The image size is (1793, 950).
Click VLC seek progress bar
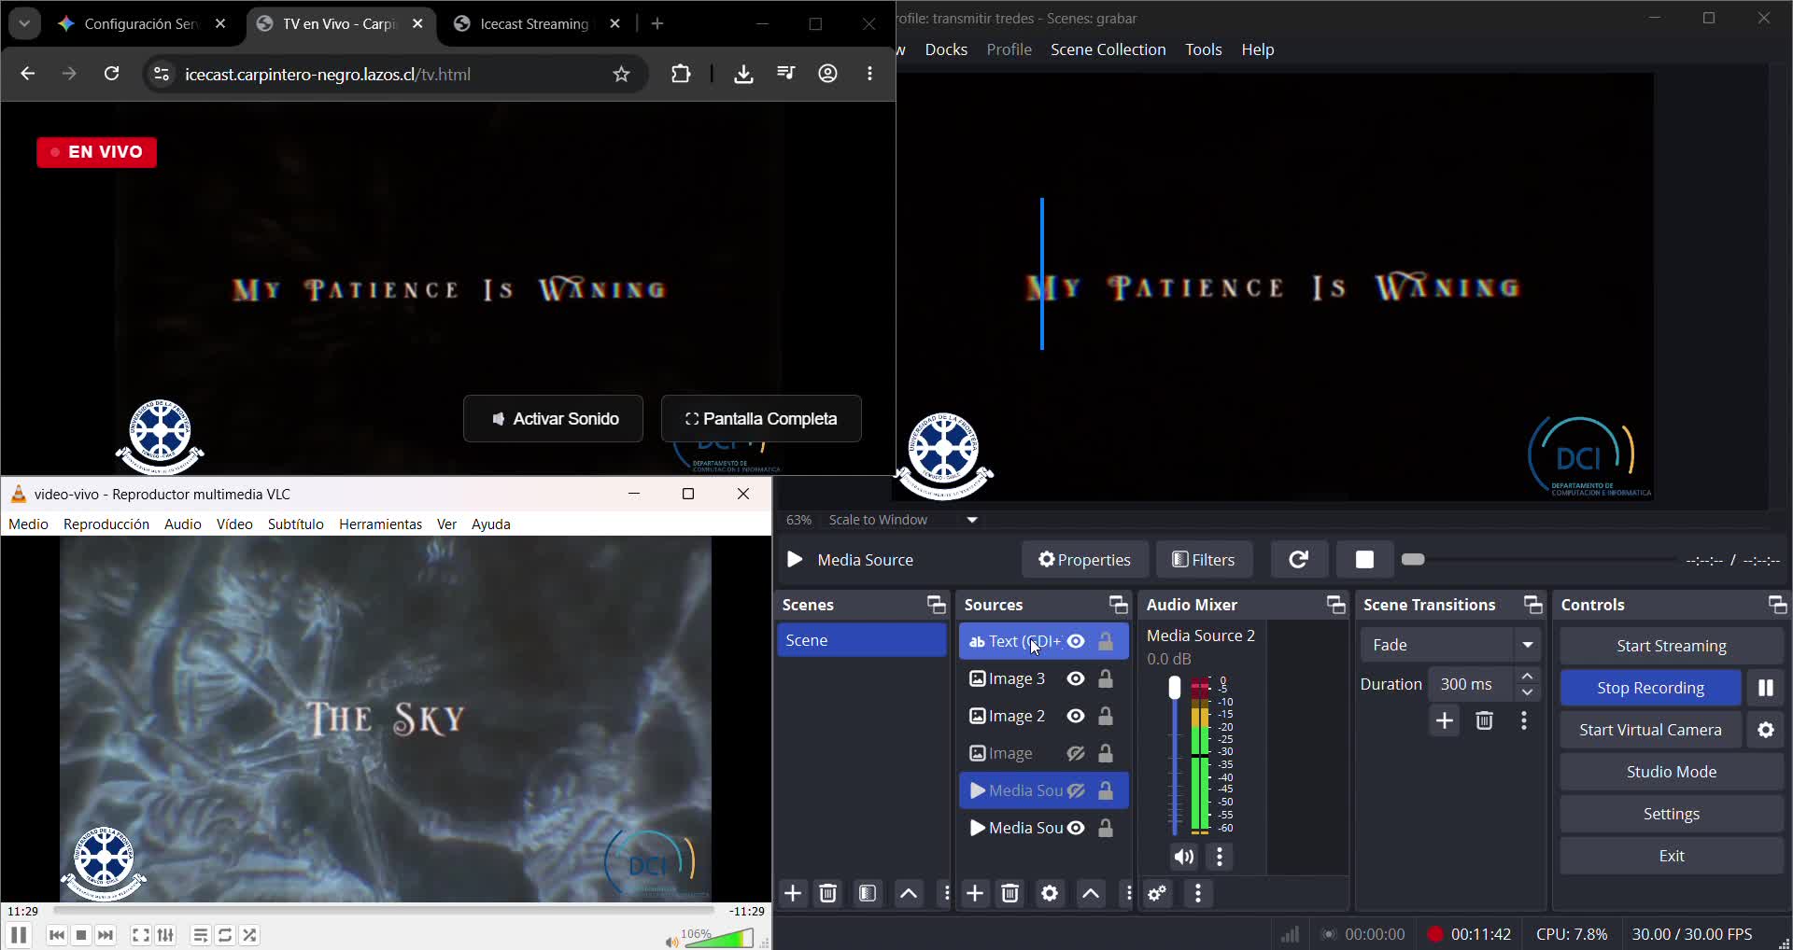pos(383,910)
